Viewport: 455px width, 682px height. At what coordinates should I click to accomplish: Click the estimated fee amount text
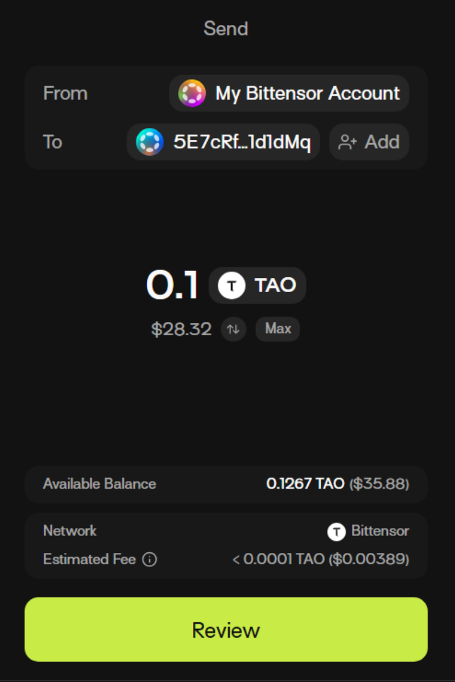coord(321,559)
